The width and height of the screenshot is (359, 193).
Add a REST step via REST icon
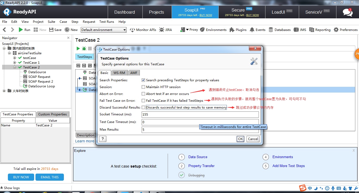point(84,65)
